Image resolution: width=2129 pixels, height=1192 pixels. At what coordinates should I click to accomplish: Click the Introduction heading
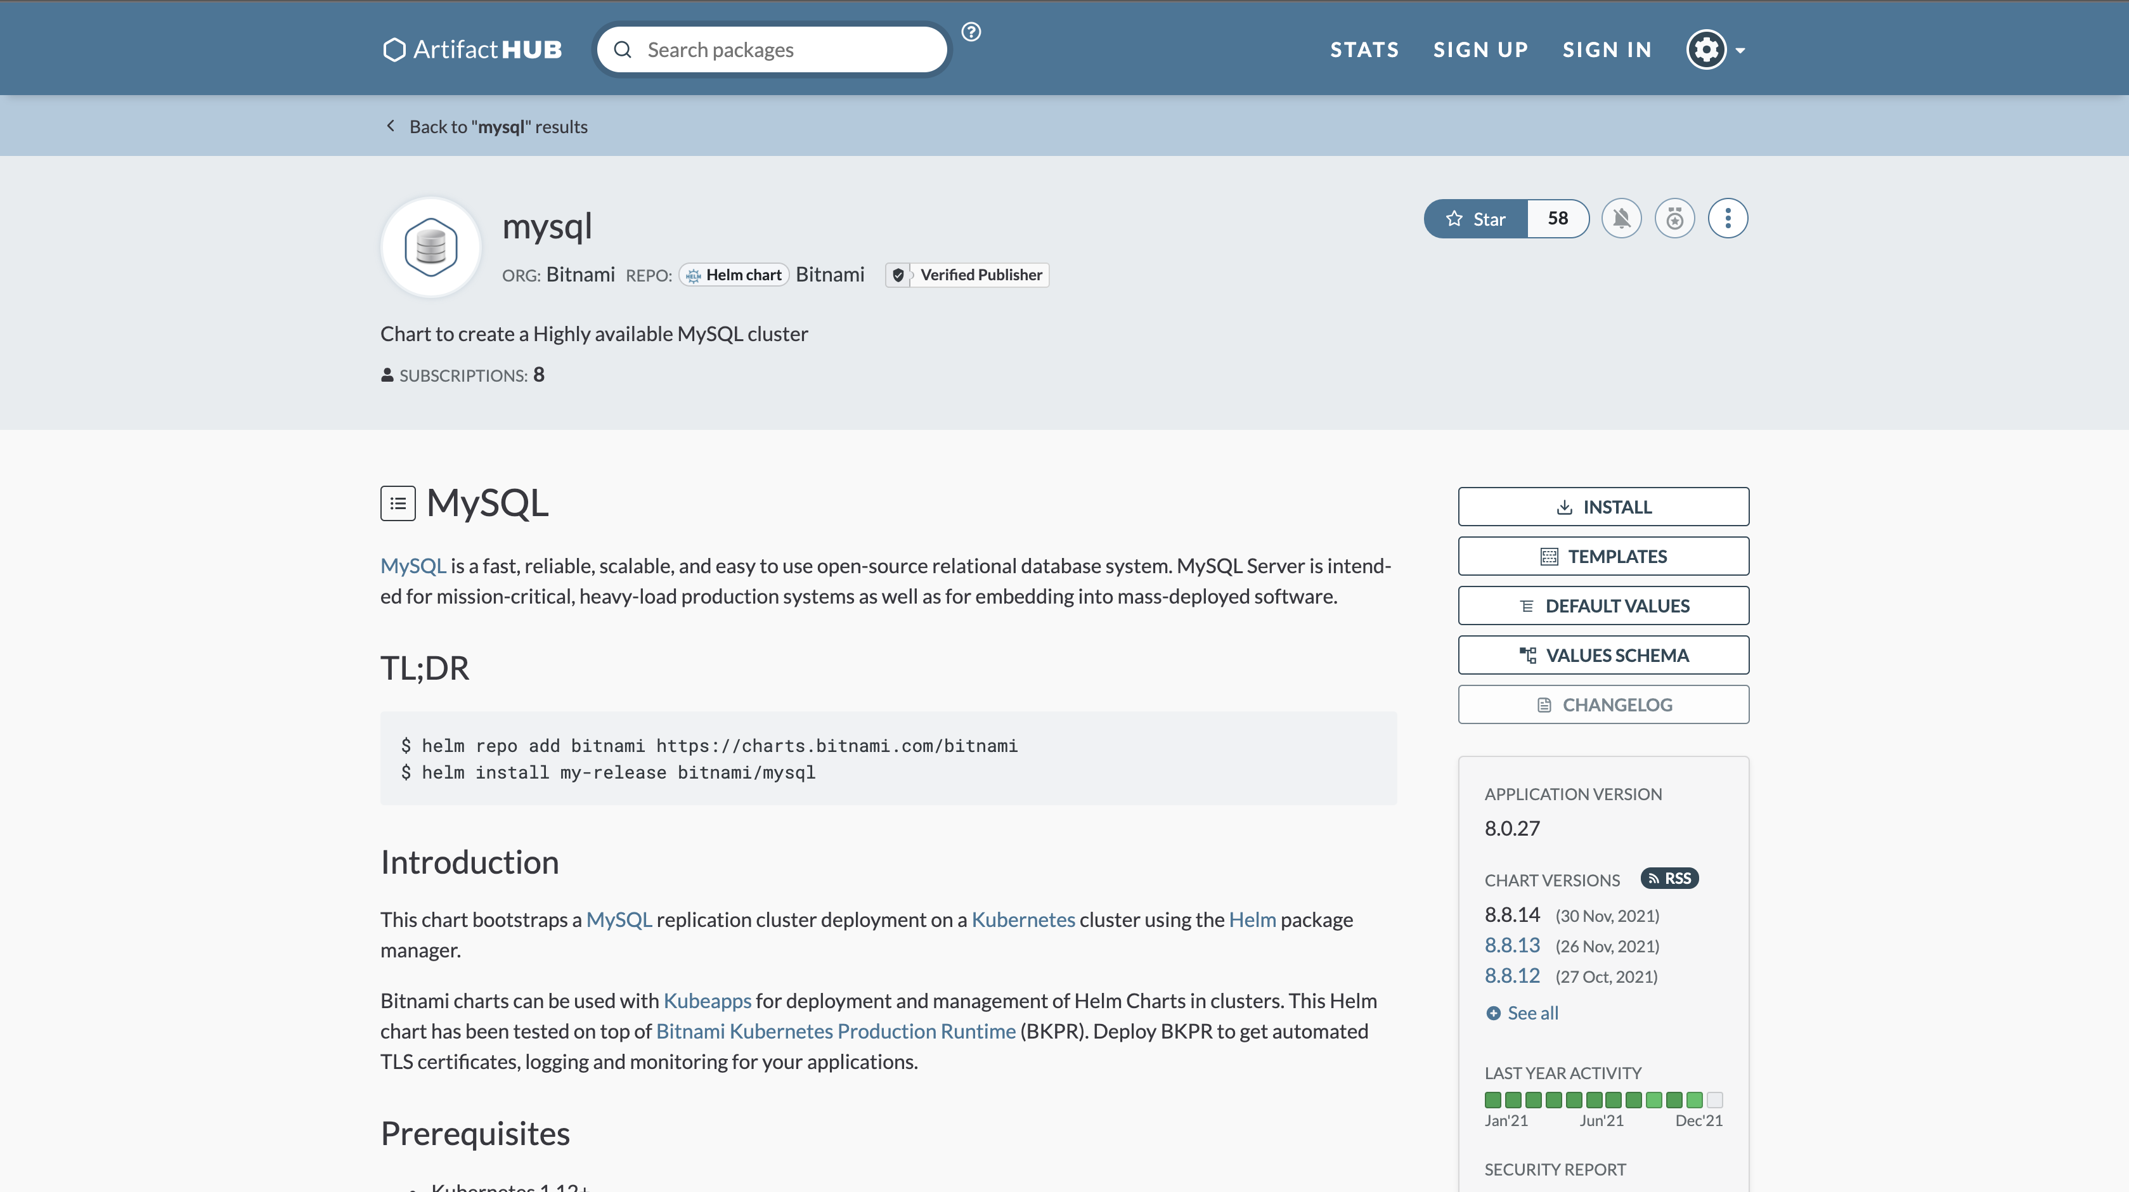(469, 862)
